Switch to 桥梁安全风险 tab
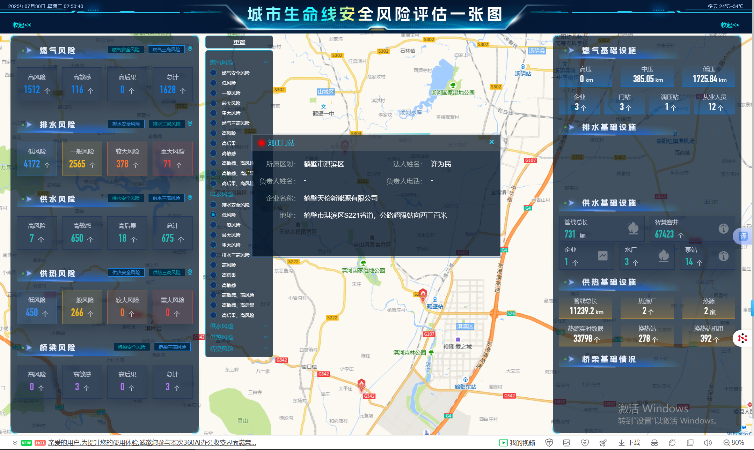The image size is (754, 450). point(132,347)
